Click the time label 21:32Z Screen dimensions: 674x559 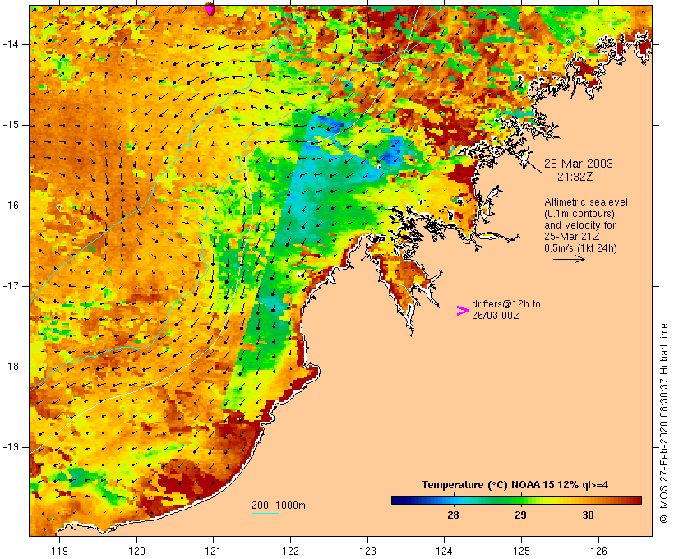[x=575, y=177]
